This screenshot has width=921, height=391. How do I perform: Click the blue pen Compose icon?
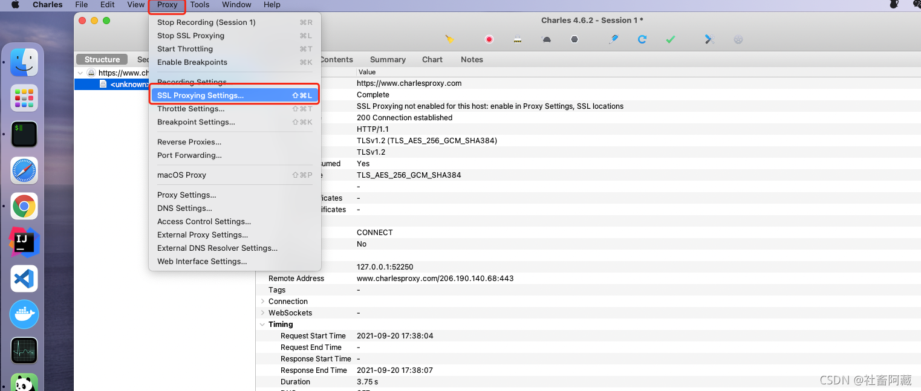[x=613, y=39]
